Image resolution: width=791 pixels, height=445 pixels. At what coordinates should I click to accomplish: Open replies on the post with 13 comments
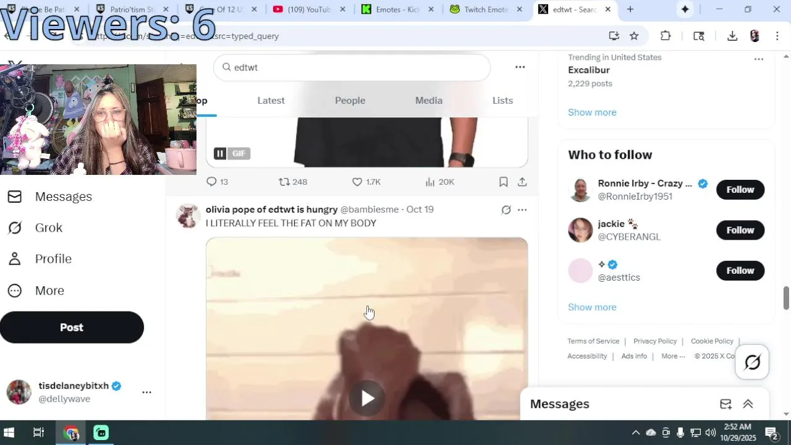coord(217,182)
